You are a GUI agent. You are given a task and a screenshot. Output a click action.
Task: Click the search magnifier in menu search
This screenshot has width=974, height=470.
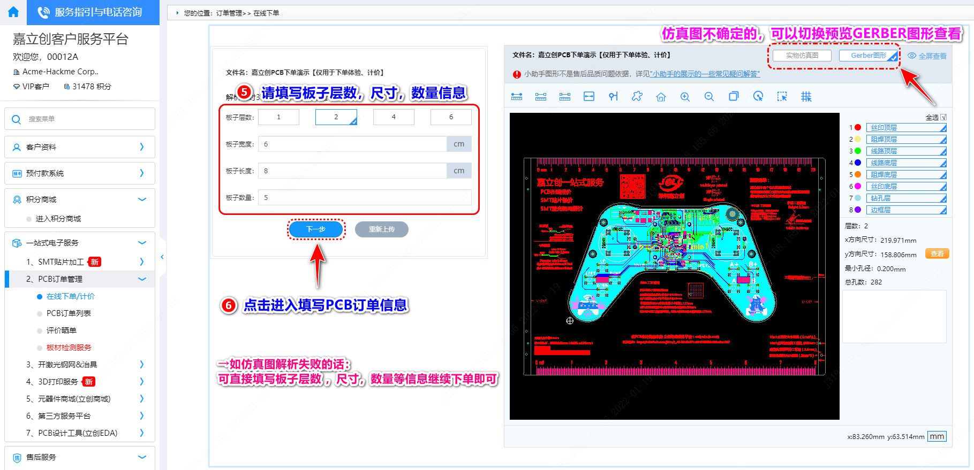16,119
